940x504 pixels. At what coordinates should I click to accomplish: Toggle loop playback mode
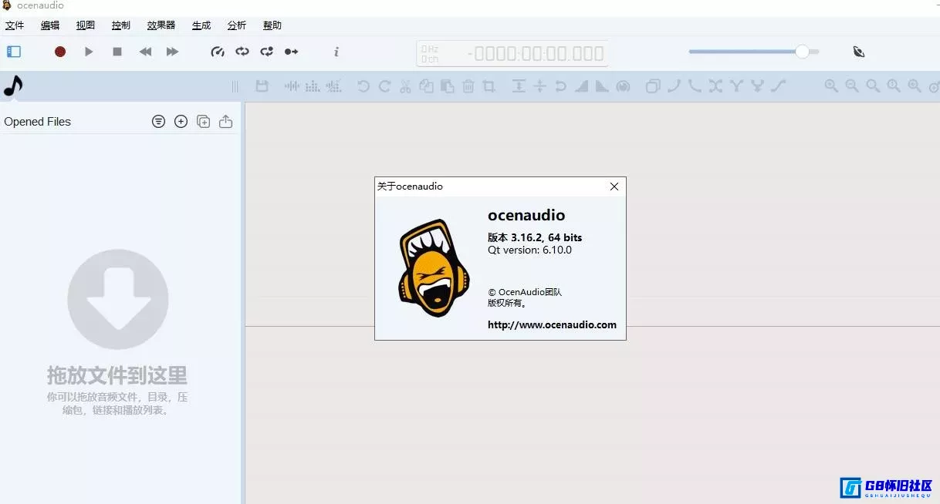(x=242, y=52)
